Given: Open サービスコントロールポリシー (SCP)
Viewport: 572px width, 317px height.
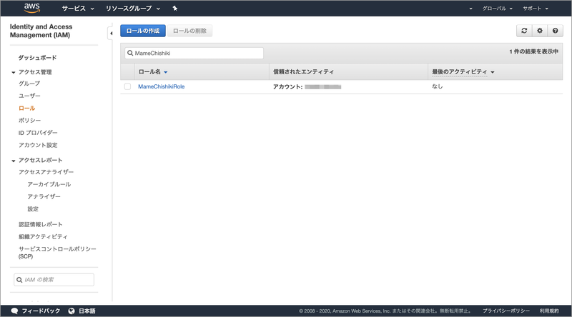Looking at the screenshot, I should [57, 253].
